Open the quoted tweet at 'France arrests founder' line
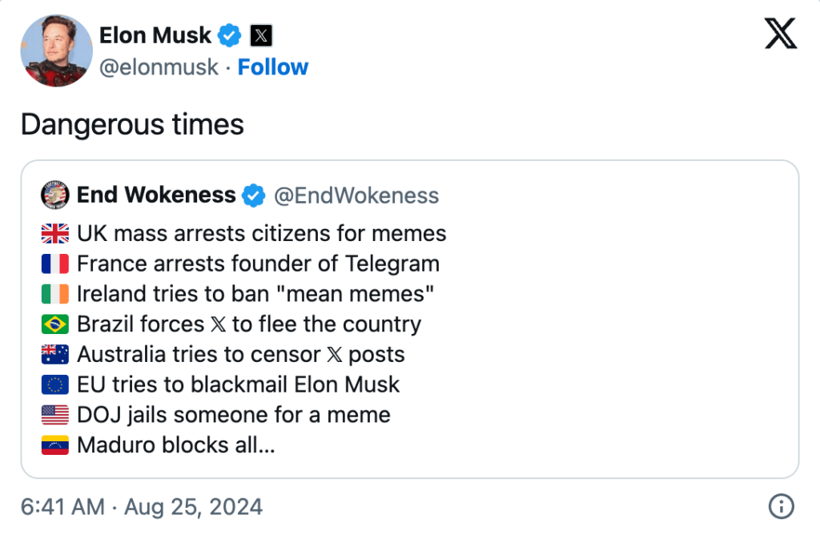The image size is (820, 535). [x=258, y=263]
